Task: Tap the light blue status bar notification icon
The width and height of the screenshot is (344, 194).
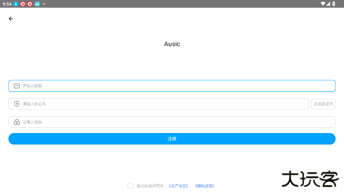Action: click(x=37, y=4)
